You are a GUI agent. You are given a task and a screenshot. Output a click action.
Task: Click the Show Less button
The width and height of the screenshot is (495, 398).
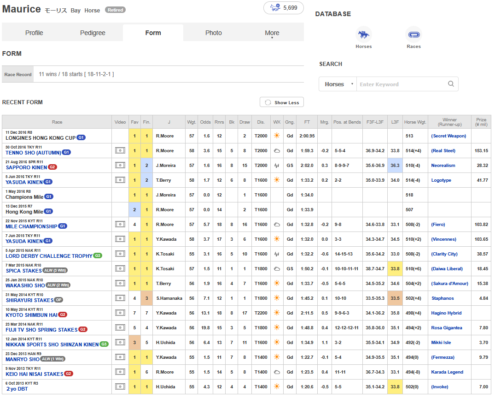click(x=282, y=102)
